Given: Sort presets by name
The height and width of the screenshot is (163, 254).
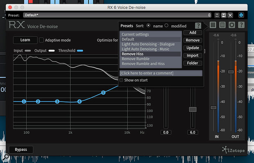Looking at the screenshot, I should (x=148, y=25).
